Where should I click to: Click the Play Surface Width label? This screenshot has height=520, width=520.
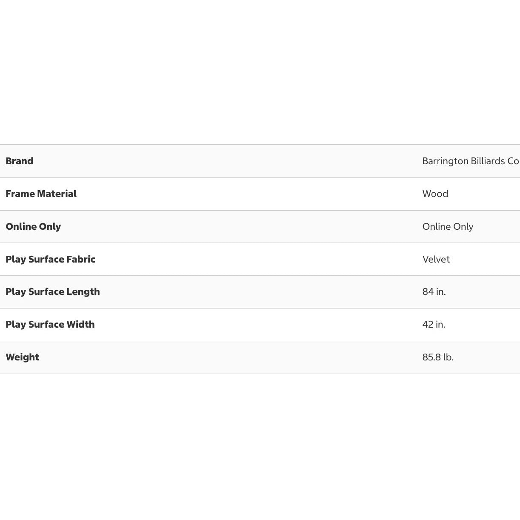[50, 325]
